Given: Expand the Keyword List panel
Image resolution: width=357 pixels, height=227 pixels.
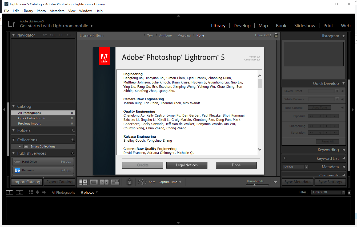Looking at the screenshot, I should click(343, 158).
